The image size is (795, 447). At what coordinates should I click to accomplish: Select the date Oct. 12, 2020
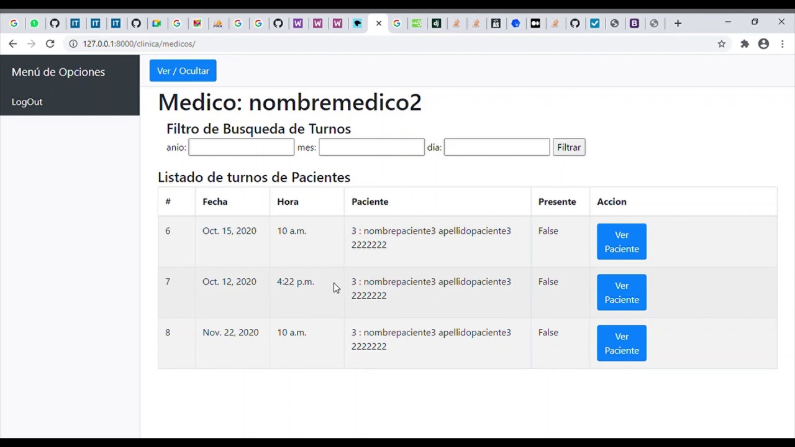click(229, 282)
